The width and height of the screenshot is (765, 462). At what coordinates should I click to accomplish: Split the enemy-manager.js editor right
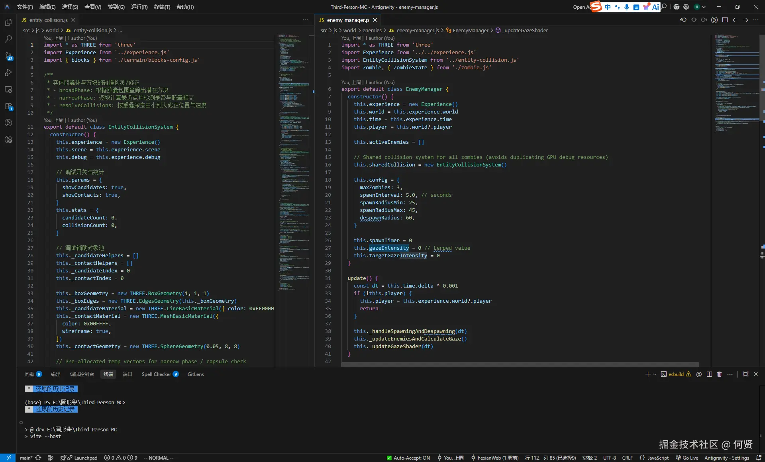tap(725, 20)
